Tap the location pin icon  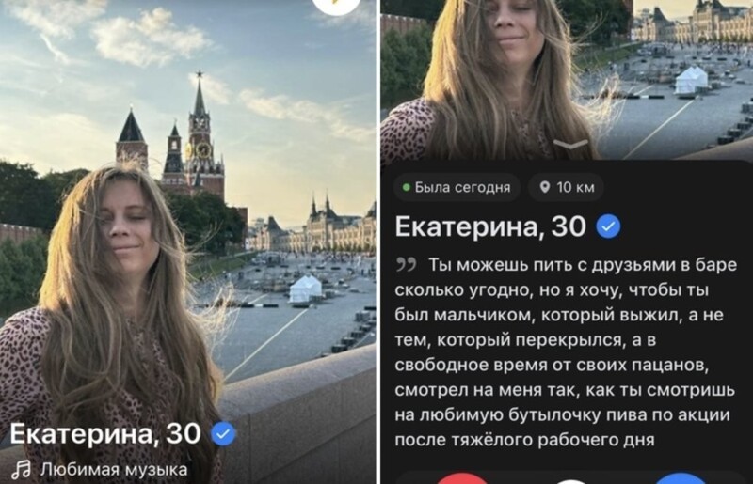[545, 187]
